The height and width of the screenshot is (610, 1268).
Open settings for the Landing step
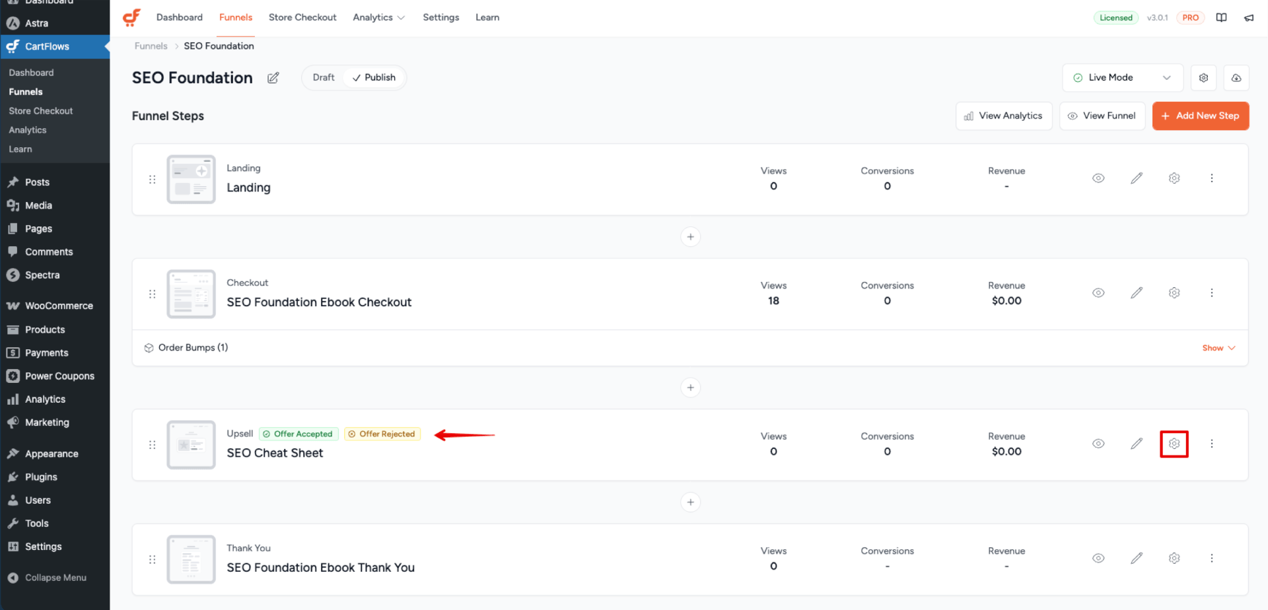pyautogui.click(x=1174, y=178)
